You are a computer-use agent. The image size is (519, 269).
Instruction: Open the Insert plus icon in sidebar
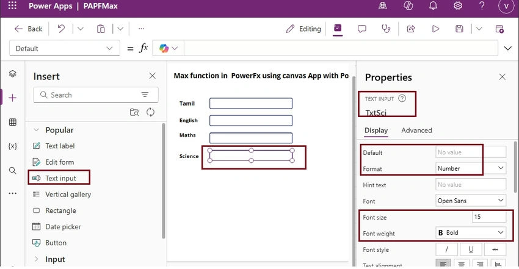click(x=13, y=98)
